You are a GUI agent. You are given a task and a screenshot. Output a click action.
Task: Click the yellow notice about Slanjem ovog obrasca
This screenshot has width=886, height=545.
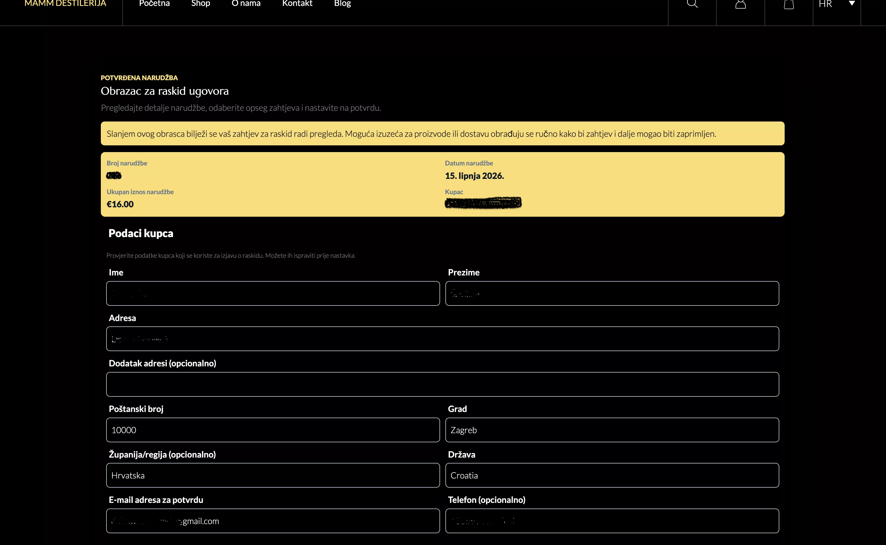pyautogui.click(x=442, y=133)
